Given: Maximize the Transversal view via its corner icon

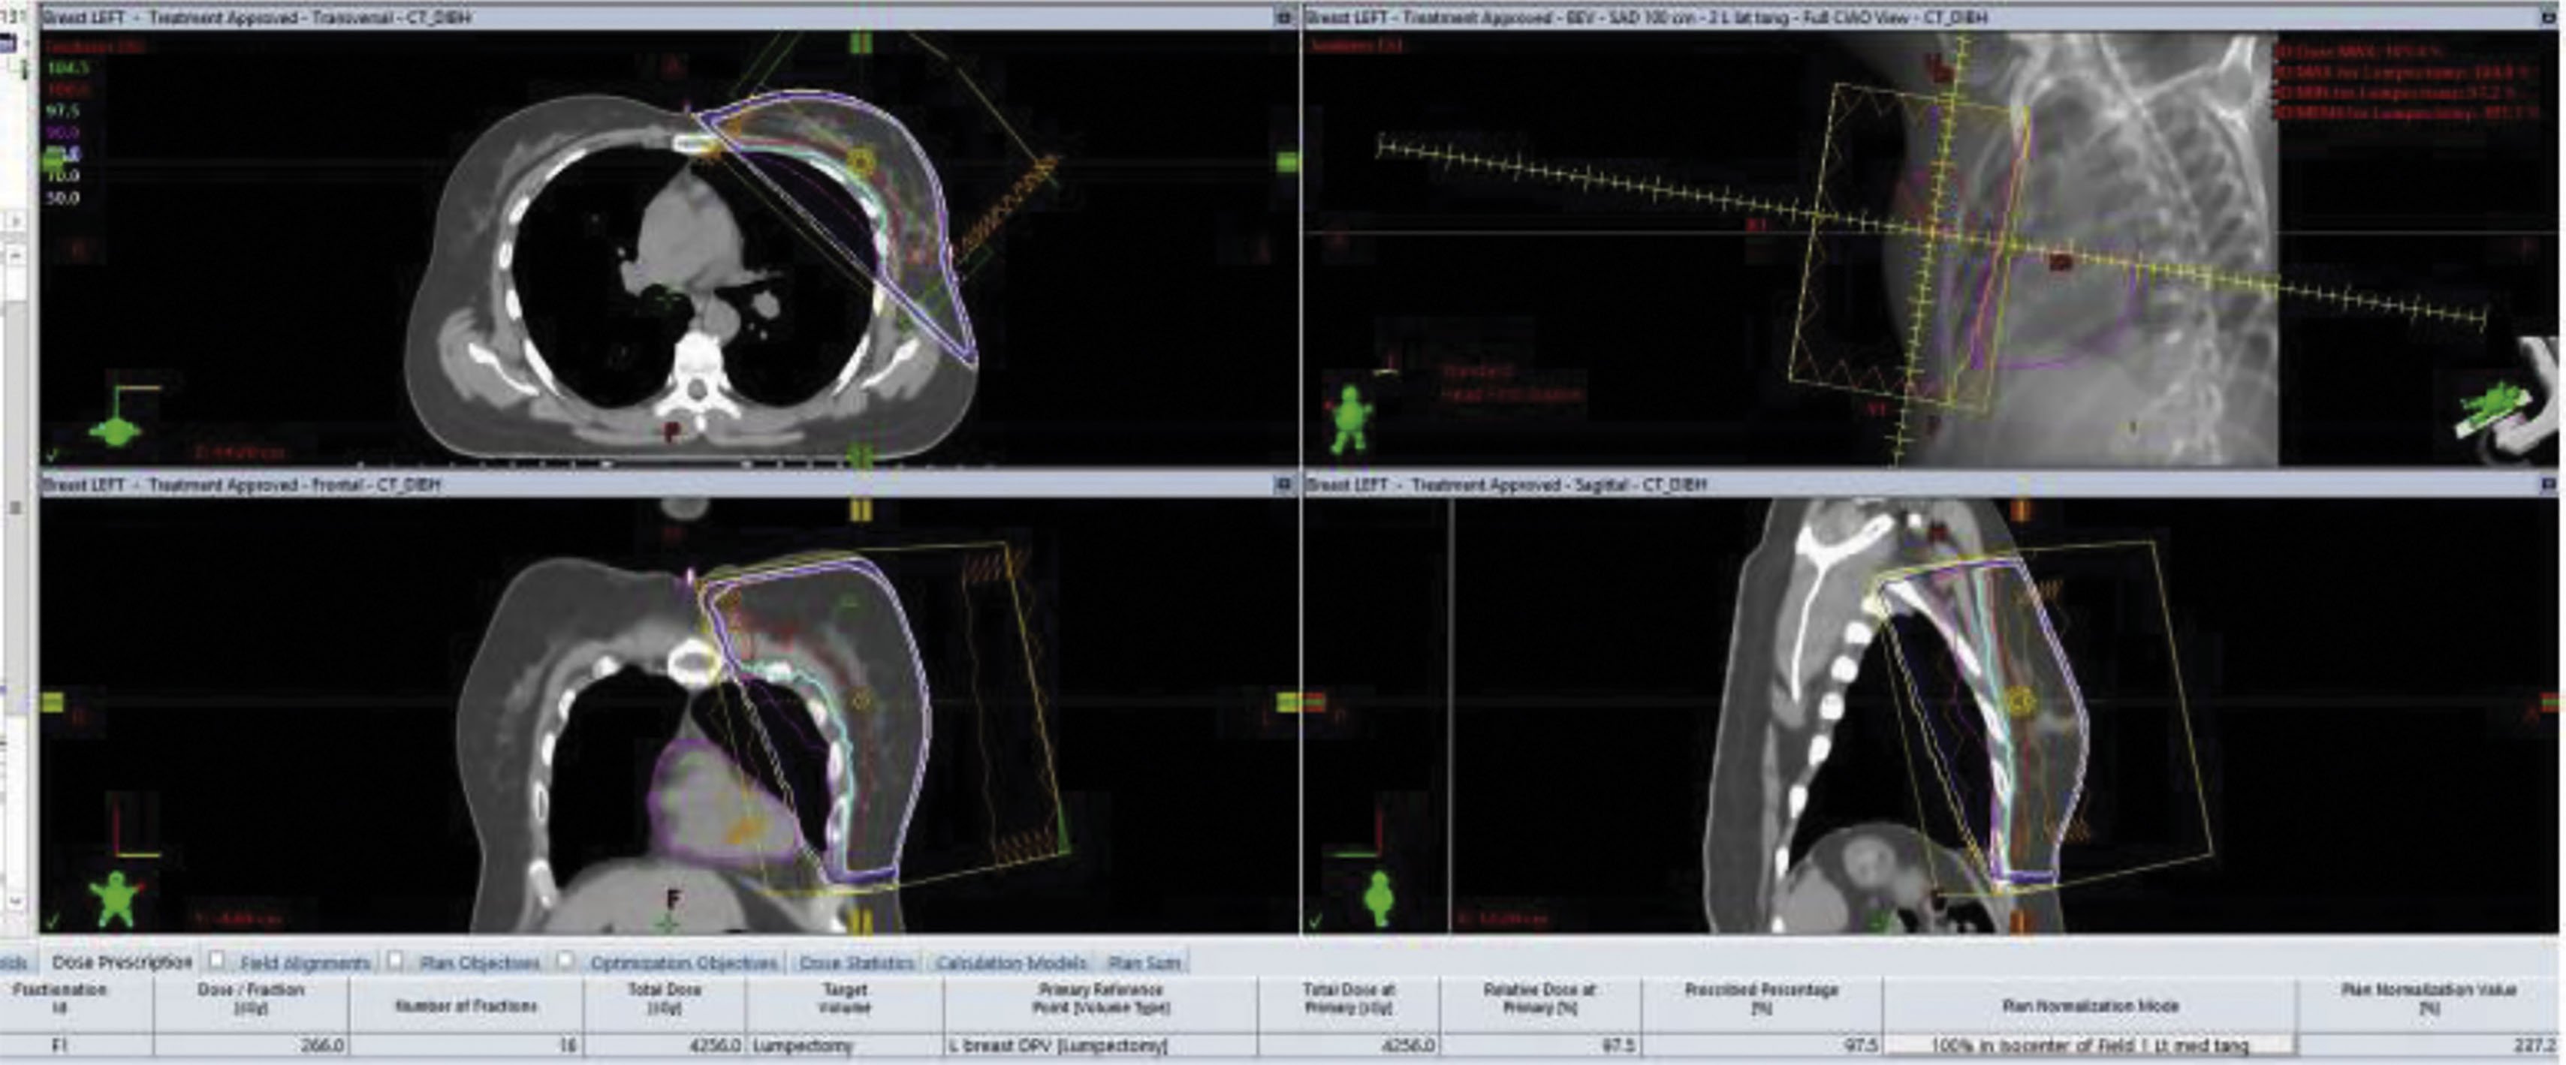Looking at the screenshot, I should (1284, 17).
